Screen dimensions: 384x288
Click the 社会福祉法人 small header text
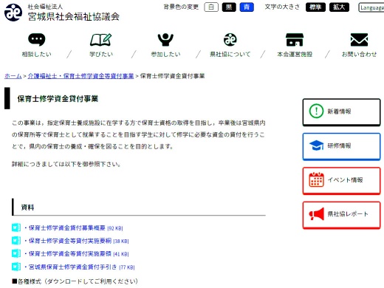coord(45,7)
